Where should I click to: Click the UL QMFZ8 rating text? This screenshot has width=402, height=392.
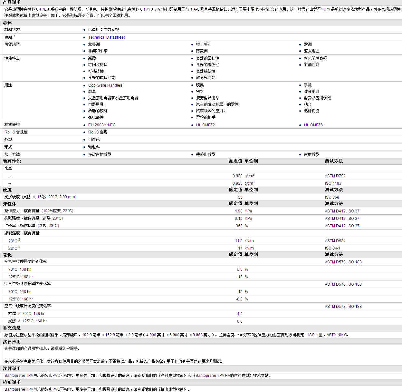coord(313,125)
